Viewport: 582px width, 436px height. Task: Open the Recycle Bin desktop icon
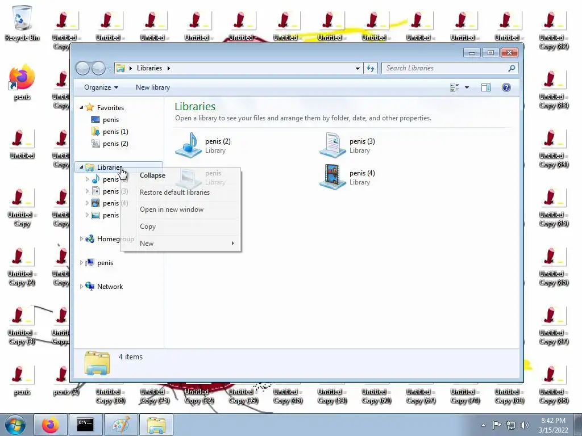22,23
